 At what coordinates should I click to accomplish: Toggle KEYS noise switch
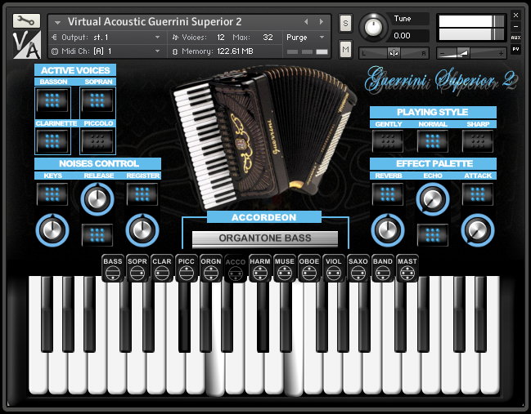[52, 194]
